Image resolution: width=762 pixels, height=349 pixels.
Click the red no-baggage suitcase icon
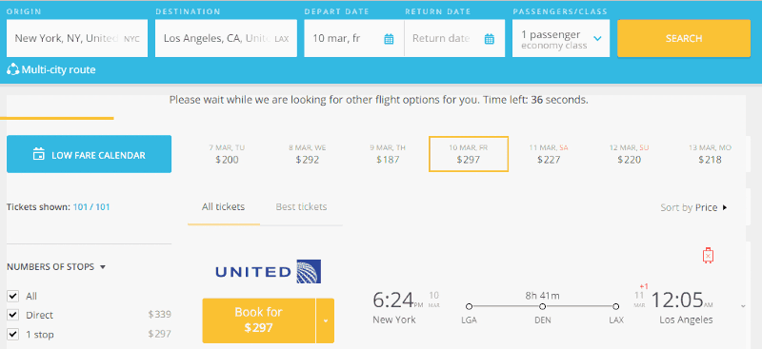708,255
